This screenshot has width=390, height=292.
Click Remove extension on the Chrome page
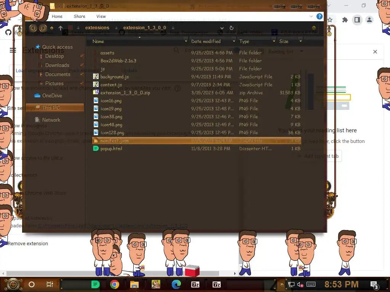coord(27,244)
